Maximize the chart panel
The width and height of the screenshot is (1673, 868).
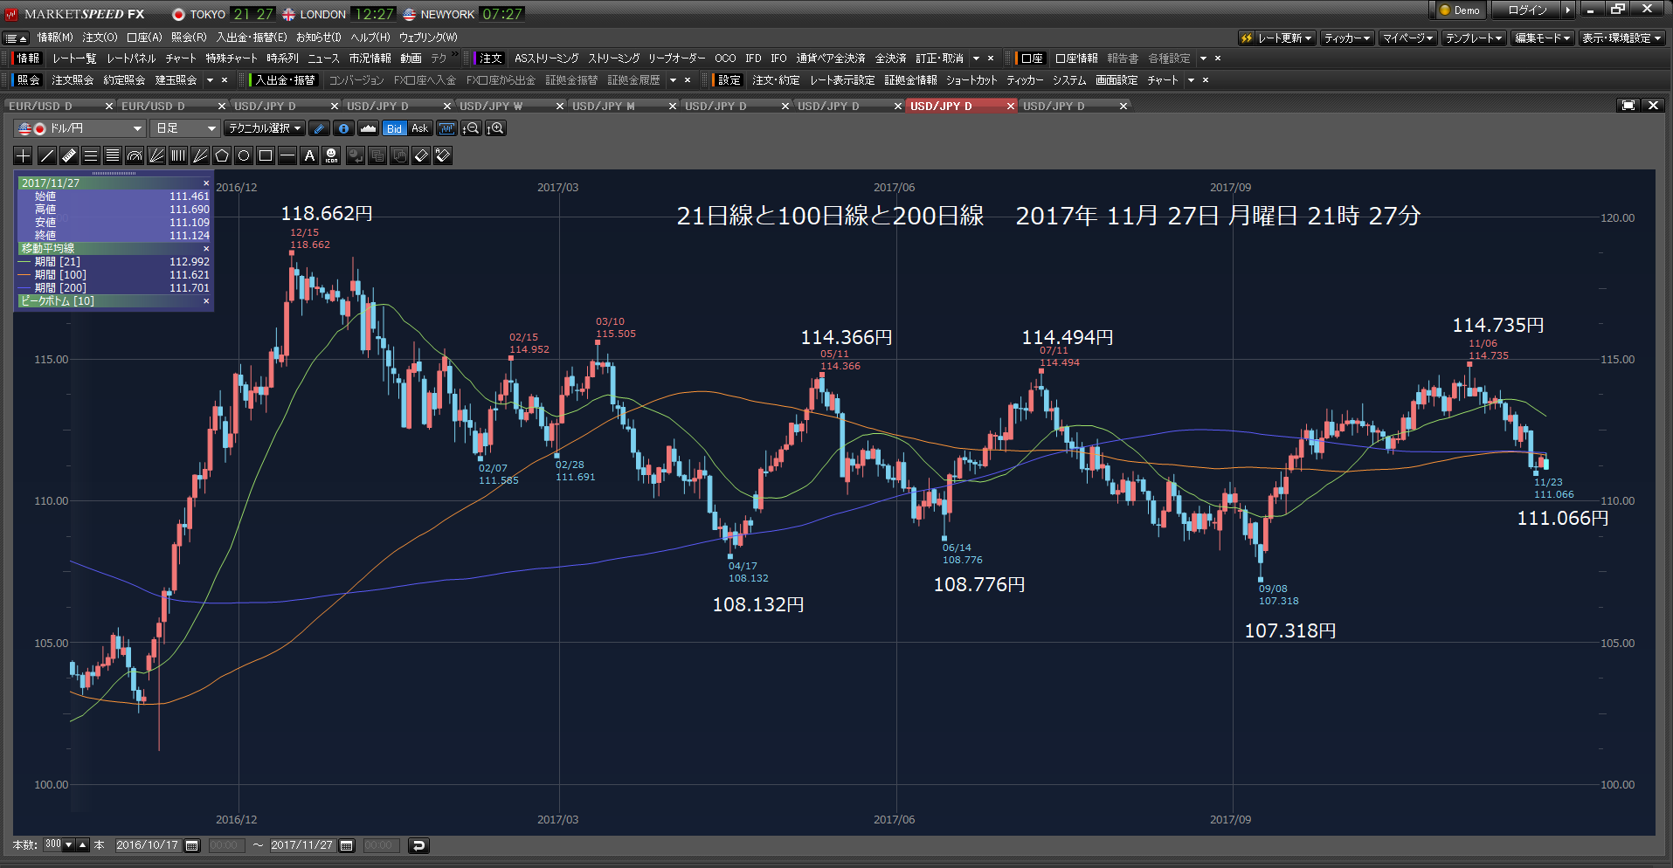1628,106
